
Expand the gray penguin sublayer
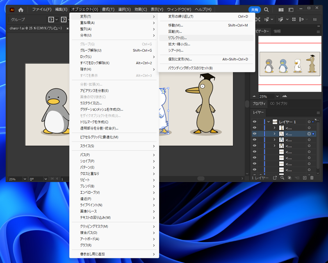[x=274, y=146]
